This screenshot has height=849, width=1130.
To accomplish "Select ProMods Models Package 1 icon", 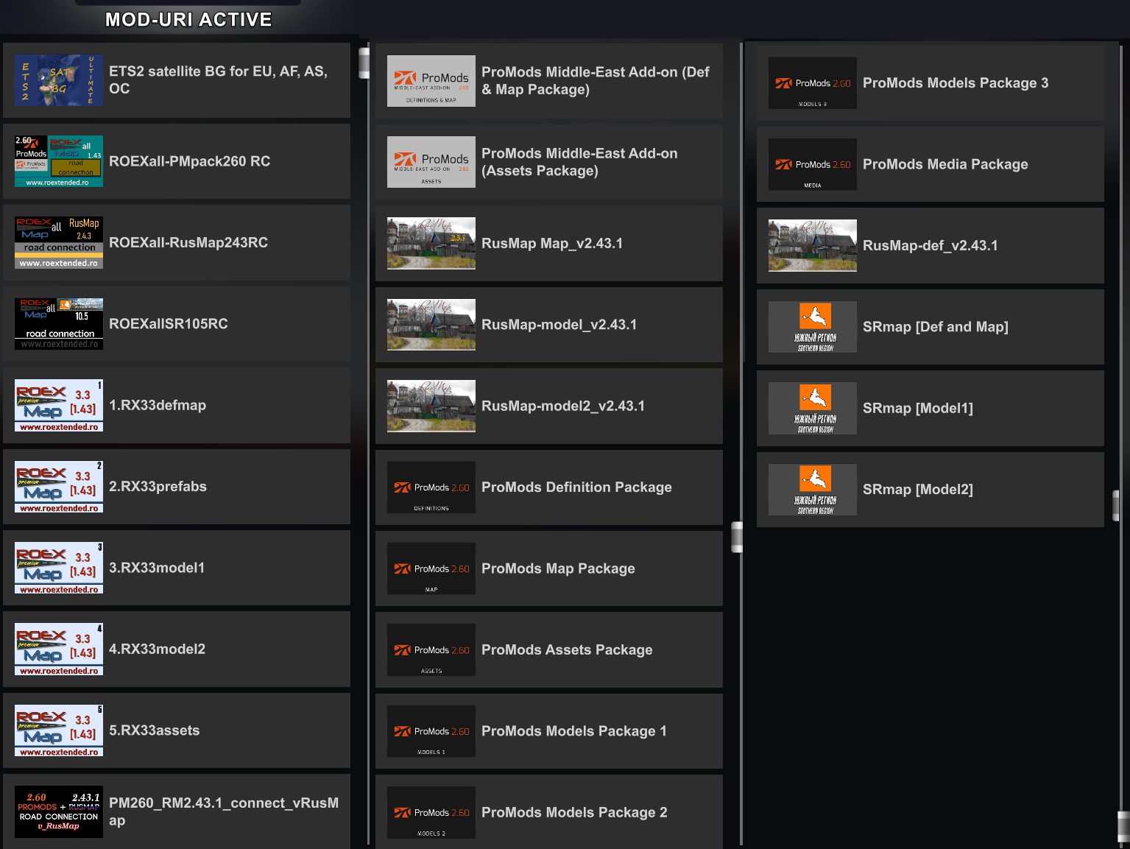I will [x=431, y=731].
